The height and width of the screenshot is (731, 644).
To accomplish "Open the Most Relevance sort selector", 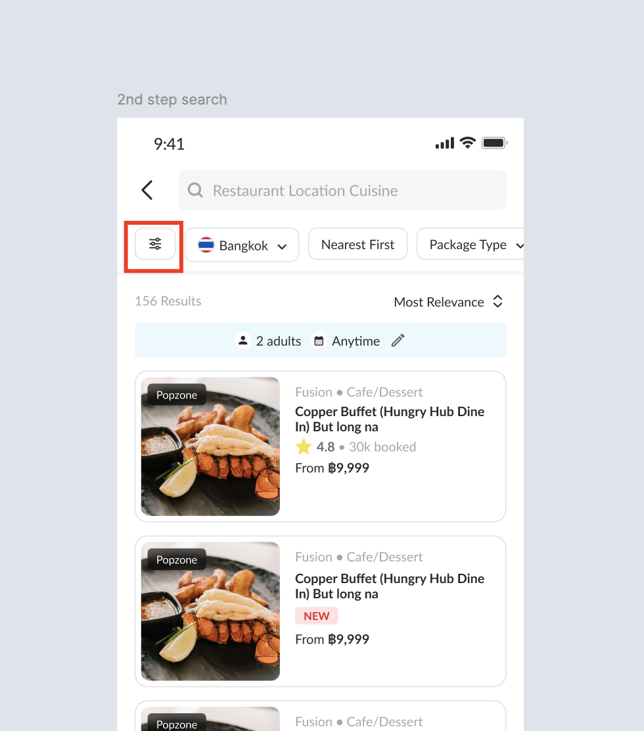I will (448, 302).
